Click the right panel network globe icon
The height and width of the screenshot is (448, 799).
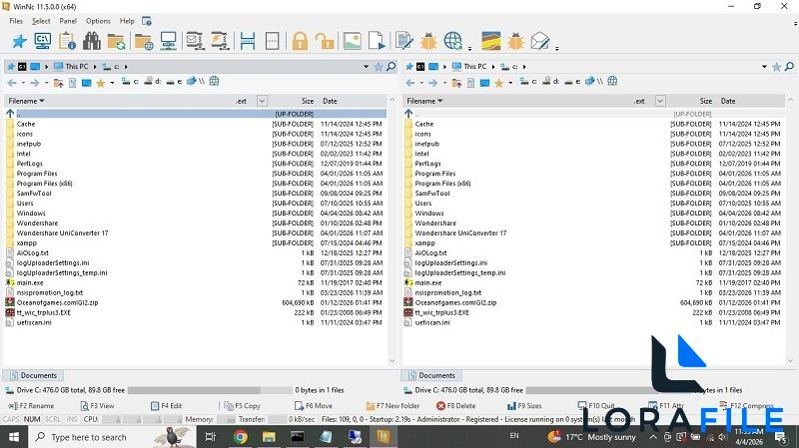pos(612,81)
